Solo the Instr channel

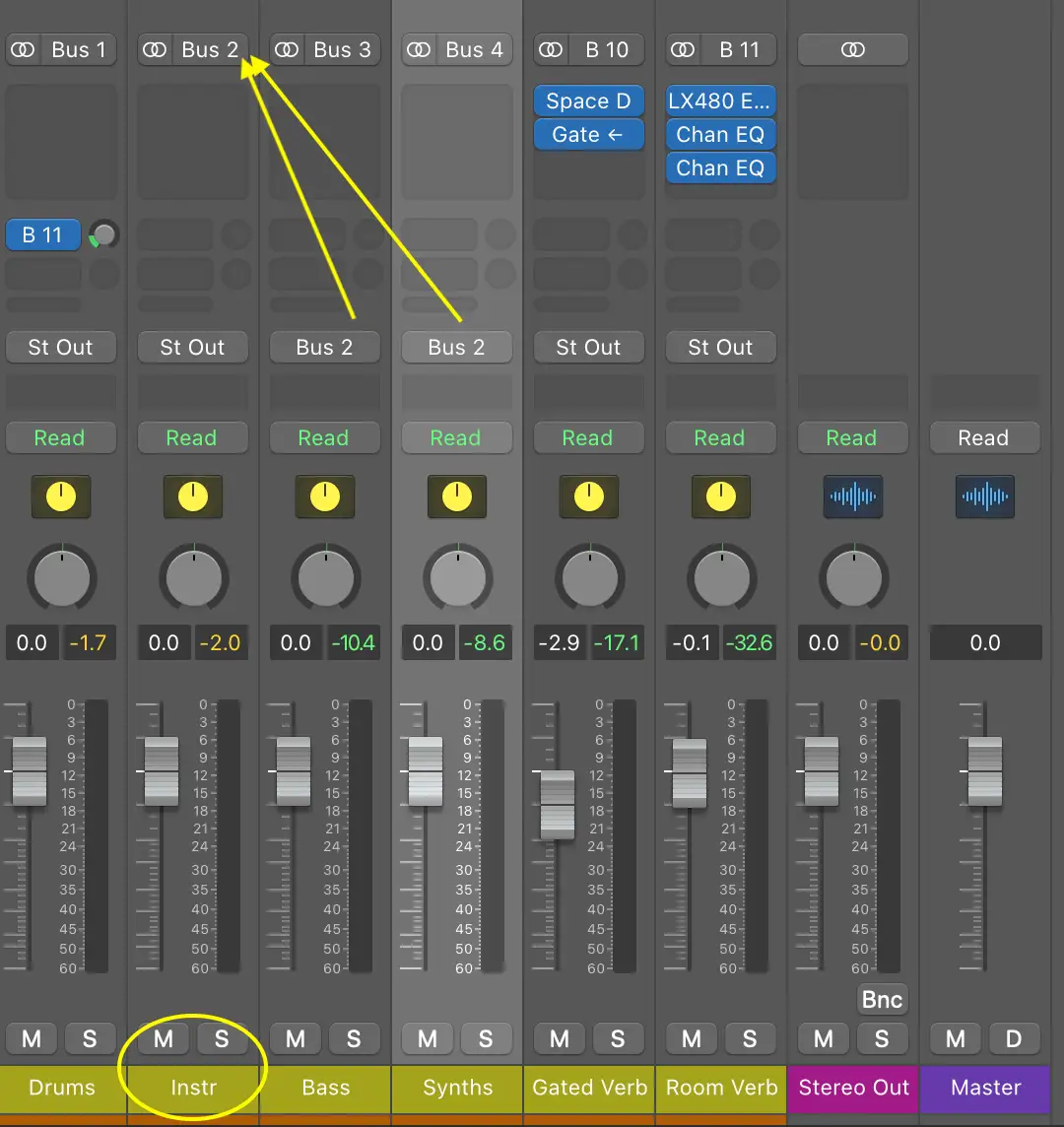pos(222,1038)
